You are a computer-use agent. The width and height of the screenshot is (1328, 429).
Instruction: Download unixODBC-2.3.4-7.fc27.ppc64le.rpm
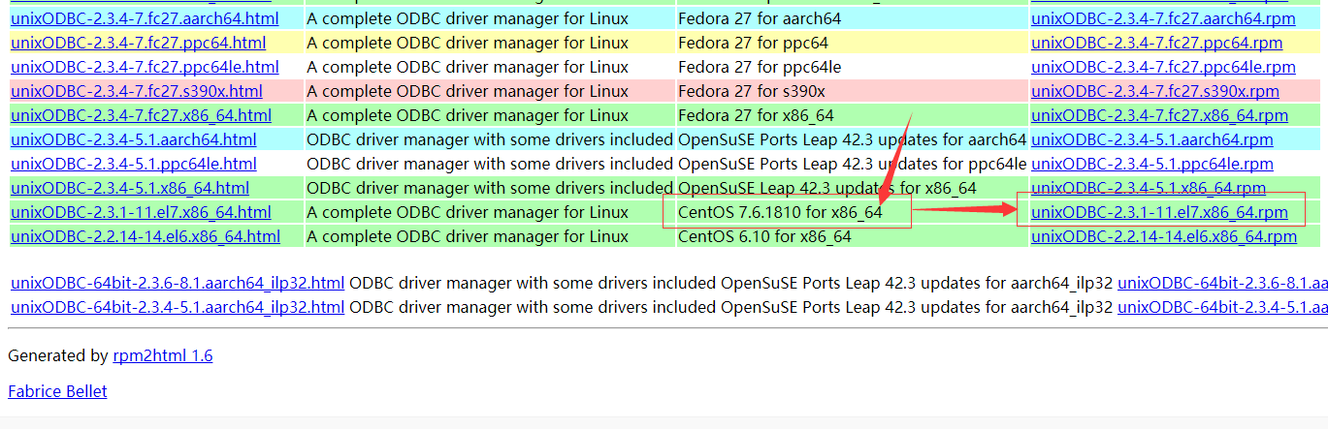1163,67
